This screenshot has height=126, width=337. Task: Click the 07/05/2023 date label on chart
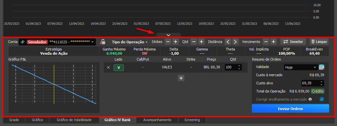[x=163, y=23]
